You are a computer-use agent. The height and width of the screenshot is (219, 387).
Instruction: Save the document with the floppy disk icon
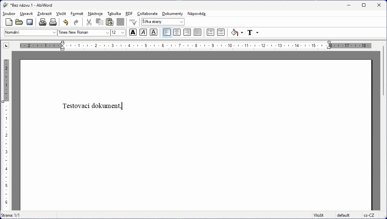30,22
